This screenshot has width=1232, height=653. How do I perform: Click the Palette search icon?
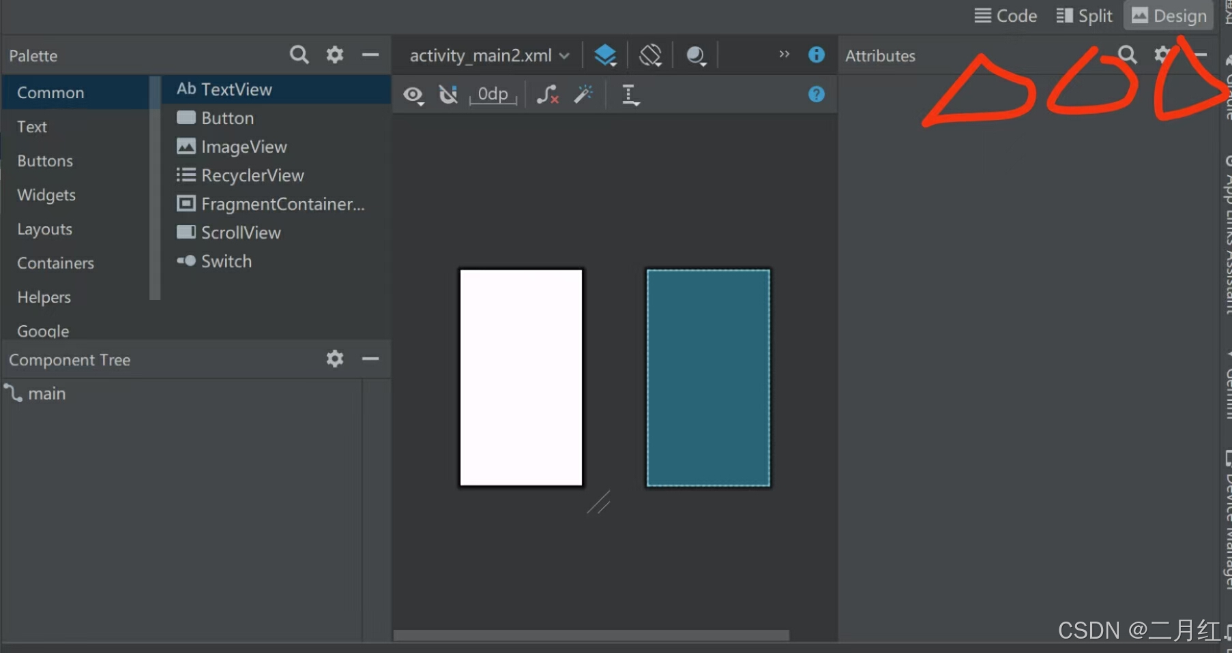coord(299,55)
